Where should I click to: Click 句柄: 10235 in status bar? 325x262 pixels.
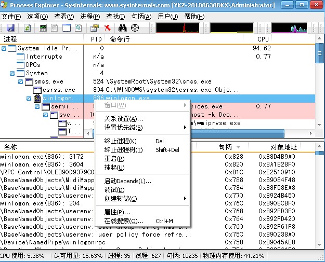(x=182, y=256)
